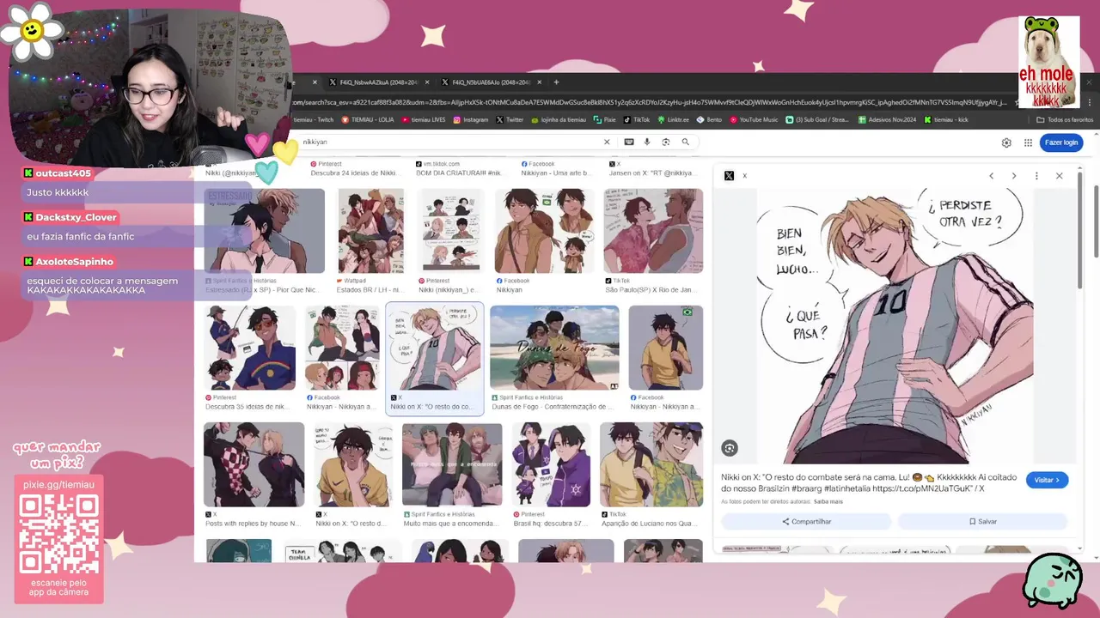This screenshot has width=1100, height=618.
Task: Open the Posts with replies by house thumbnail
Action: pyautogui.click(x=254, y=464)
